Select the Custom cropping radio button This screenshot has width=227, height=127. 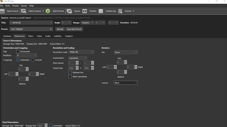(x=32, y=60)
